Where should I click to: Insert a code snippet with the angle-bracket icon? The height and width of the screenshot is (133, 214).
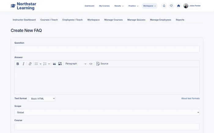(x=91, y=64)
